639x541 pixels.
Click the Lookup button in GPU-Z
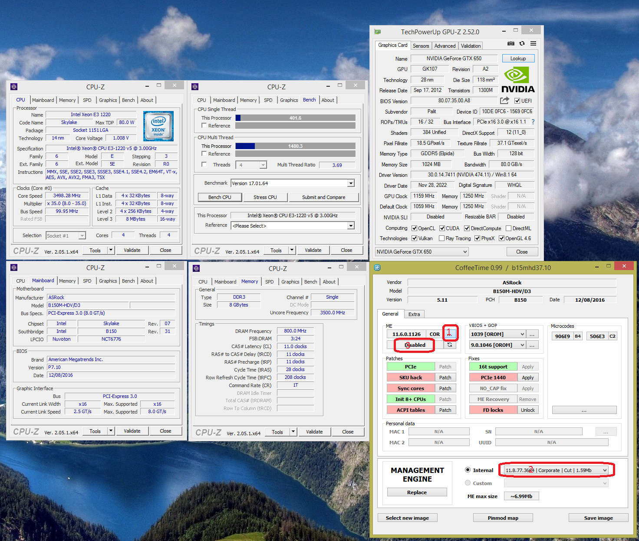coord(518,59)
